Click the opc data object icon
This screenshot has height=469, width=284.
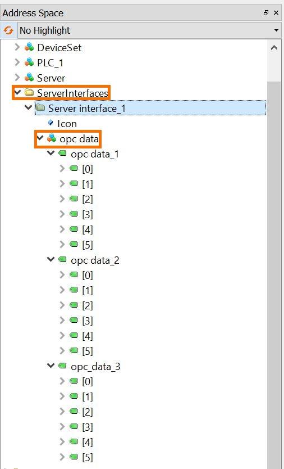coord(52,138)
